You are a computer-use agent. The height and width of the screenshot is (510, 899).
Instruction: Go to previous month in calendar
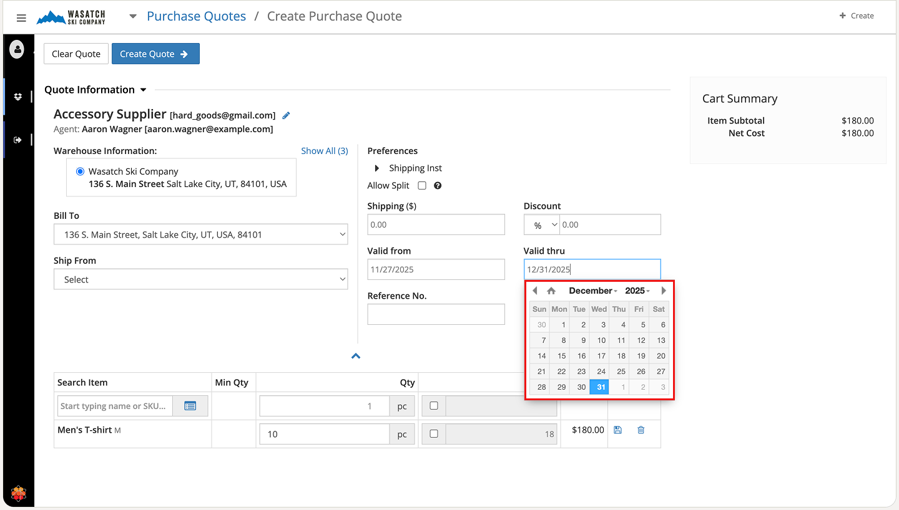[x=535, y=291]
